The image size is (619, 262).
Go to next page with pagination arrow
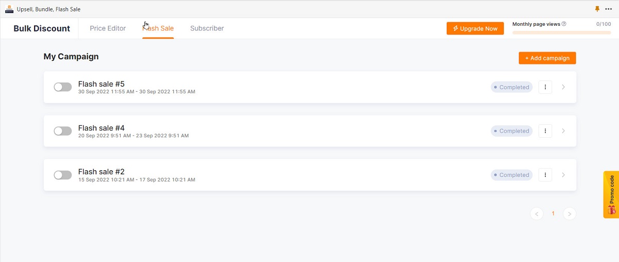(x=569, y=214)
